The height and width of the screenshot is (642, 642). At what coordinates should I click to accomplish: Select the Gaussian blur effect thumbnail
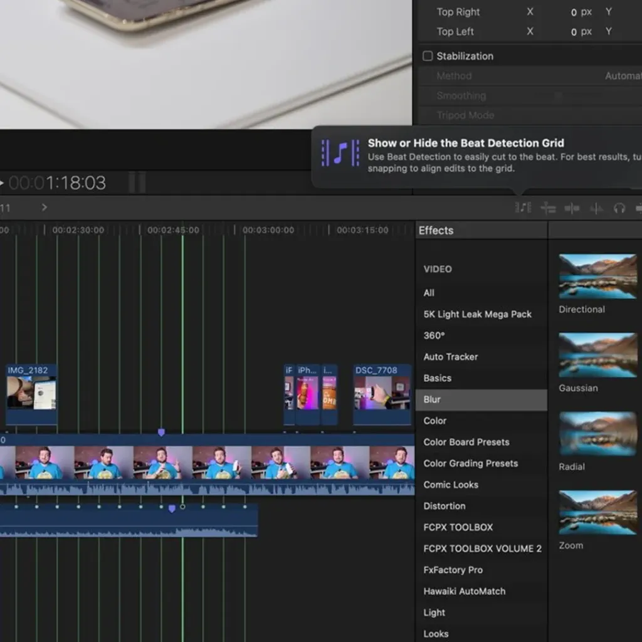(x=597, y=355)
